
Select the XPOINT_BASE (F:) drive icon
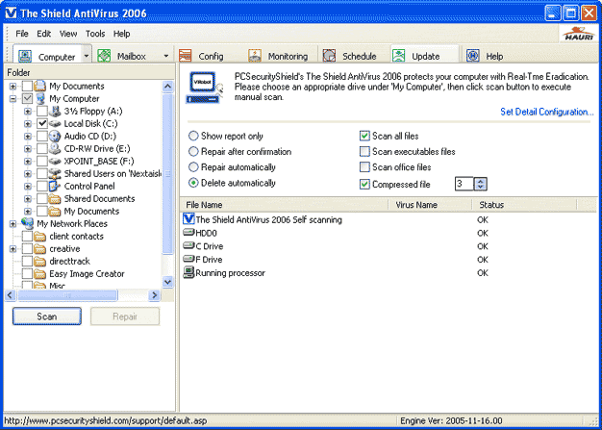pyautogui.click(x=55, y=162)
